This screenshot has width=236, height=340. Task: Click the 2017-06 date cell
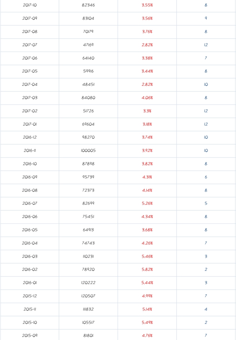pyautogui.click(x=29, y=58)
